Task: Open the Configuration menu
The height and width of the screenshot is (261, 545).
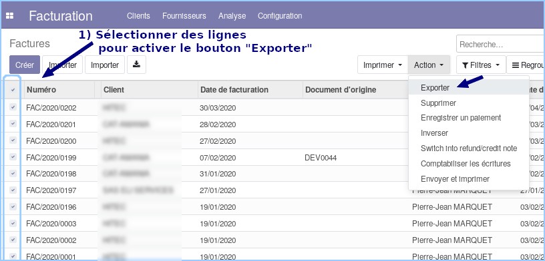Action: tap(280, 16)
